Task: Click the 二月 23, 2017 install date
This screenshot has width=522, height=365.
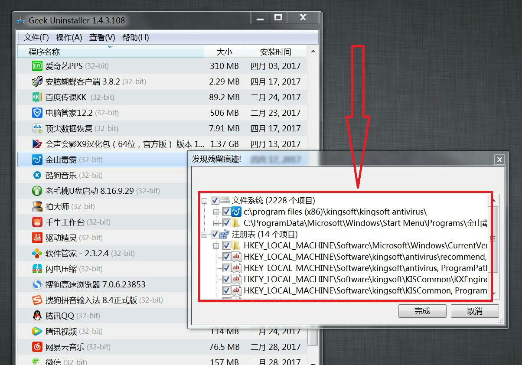Action: 275,113
